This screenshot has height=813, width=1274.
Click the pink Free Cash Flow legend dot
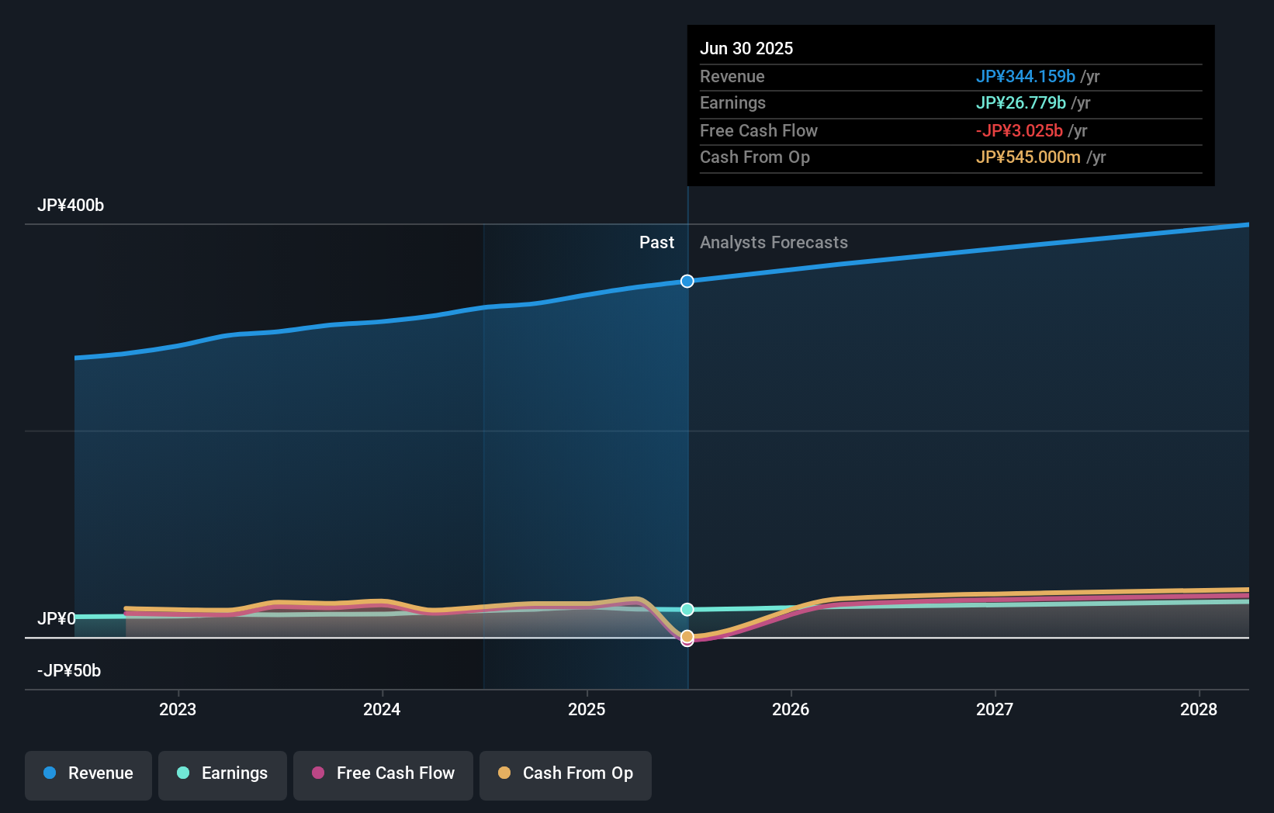[318, 773]
